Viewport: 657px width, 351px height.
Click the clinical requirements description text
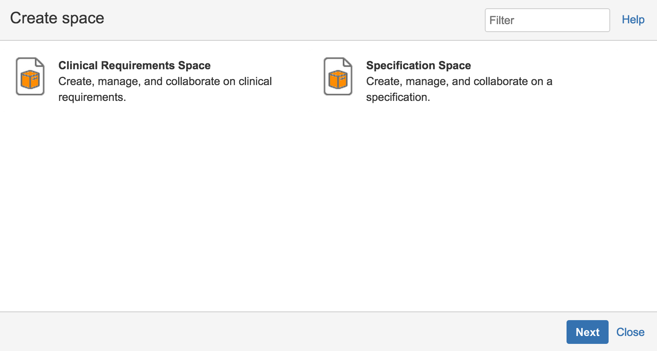pos(165,89)
